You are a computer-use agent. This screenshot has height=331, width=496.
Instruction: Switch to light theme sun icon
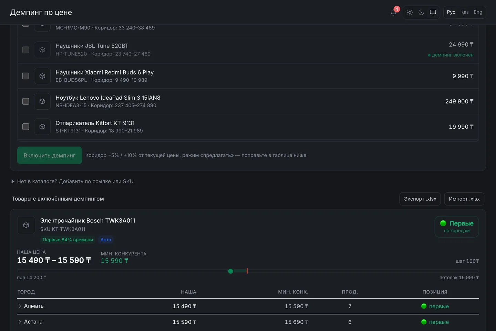(x=410, y=12)
